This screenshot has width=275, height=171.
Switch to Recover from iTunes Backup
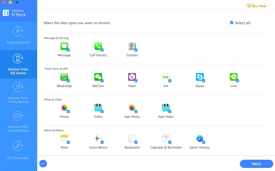(18, 93)
